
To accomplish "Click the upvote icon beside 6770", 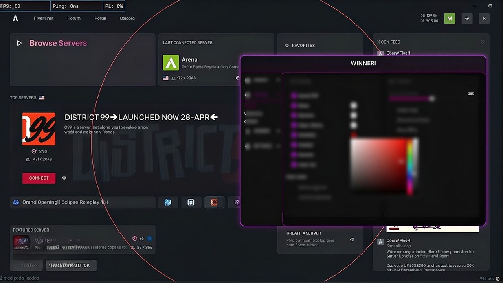I will pyautogui.click(x=34, y=151).
